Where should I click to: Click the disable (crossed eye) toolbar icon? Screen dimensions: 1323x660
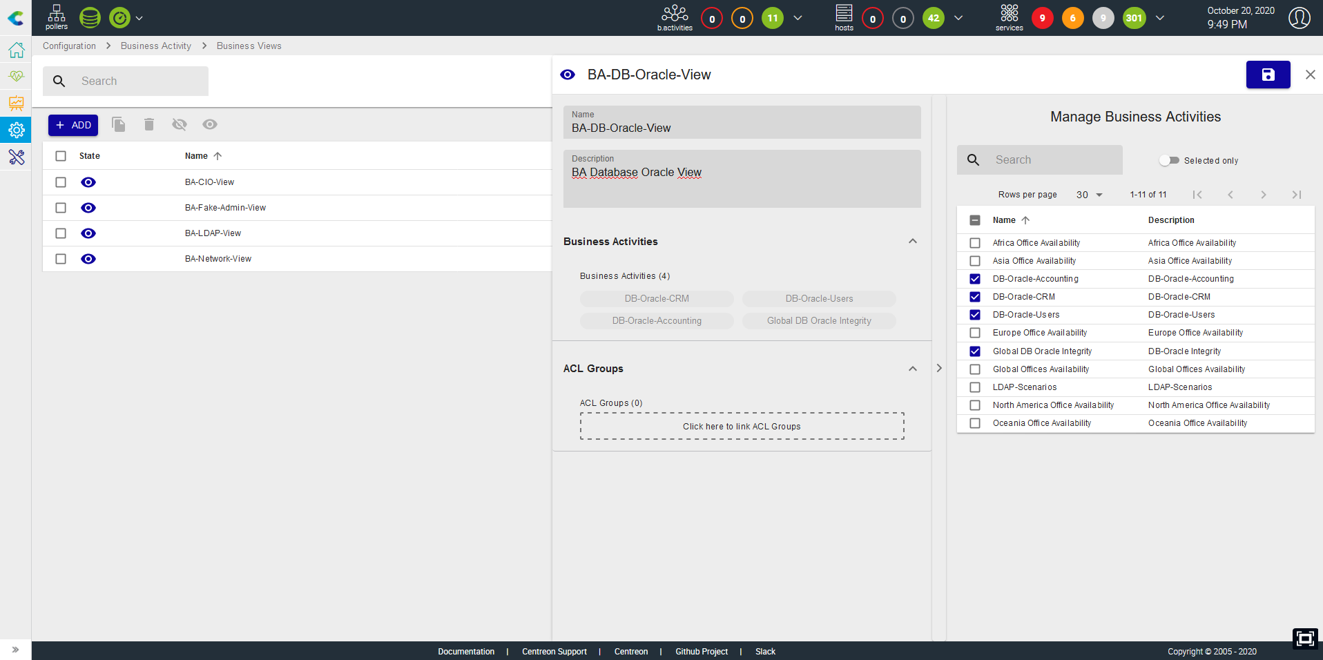[180, 124]
